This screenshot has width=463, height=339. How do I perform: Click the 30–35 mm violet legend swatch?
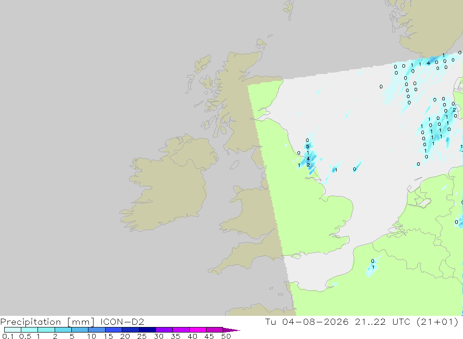pos(164,330)
